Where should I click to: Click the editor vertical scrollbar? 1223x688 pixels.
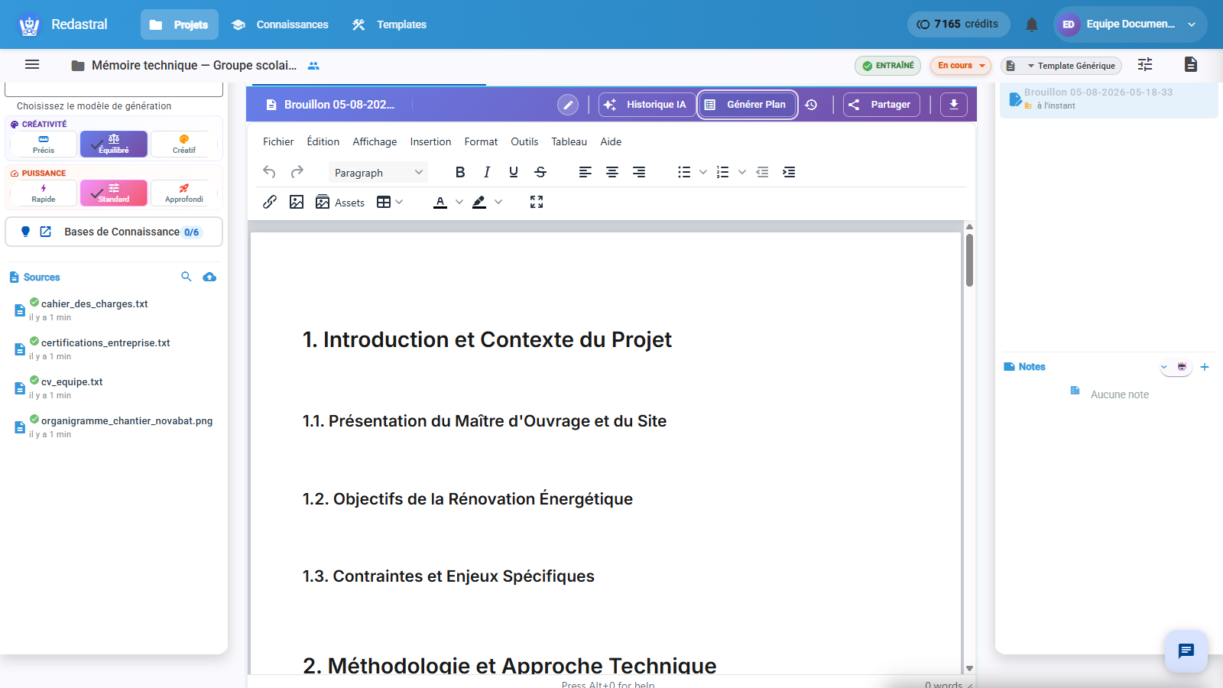(969, 260)
